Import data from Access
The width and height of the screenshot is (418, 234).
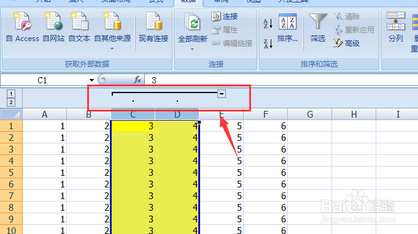[x=22, y=28]
